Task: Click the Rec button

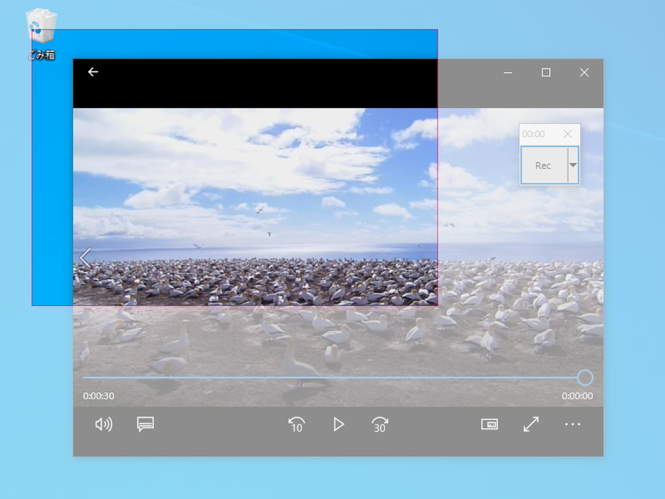Action: point(544,166)
